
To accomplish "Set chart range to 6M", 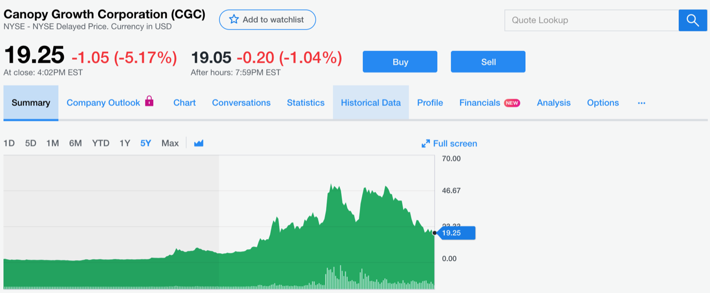I will point(75,143).
